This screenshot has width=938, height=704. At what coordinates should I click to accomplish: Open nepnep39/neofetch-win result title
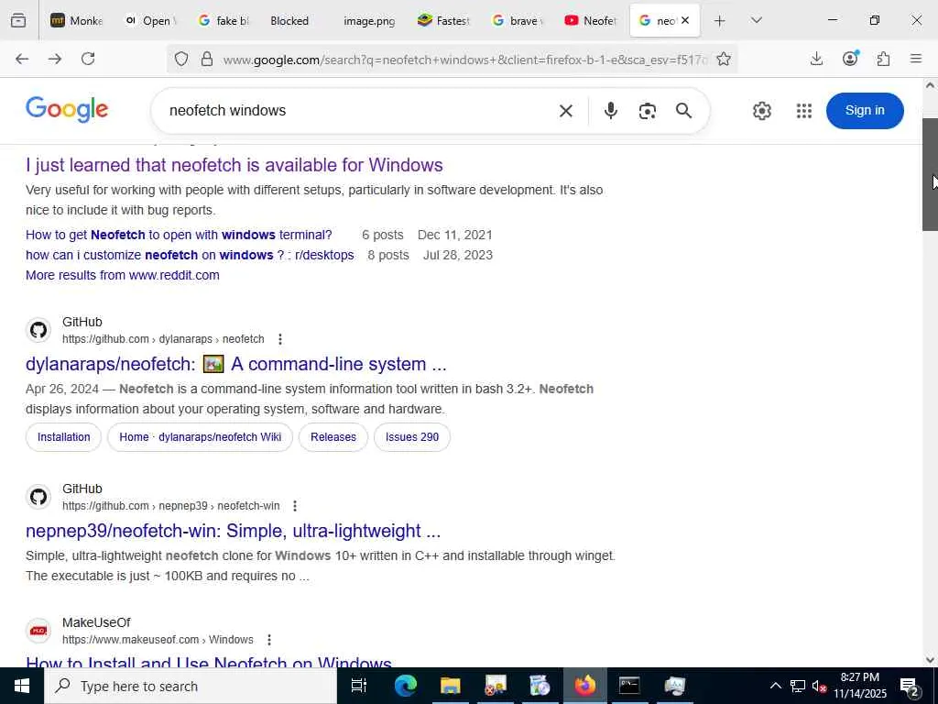tap(234, 531)
